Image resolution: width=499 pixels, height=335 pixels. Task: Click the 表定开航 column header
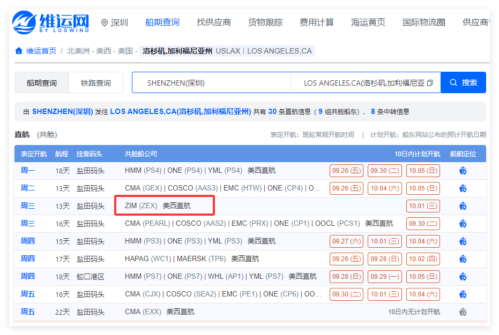click(34, 154)
